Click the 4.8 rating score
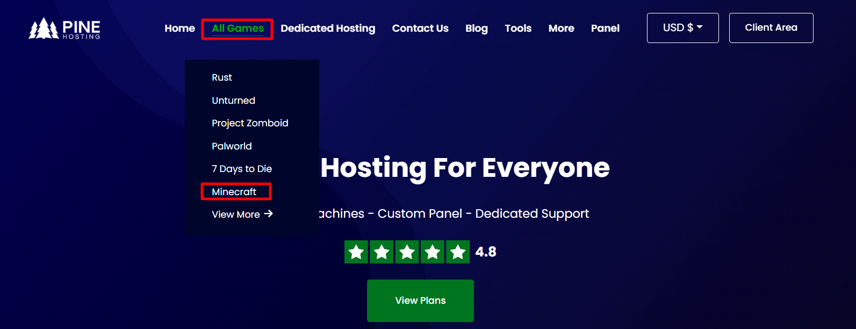This screenshot has width=856, height=329. tap(486, 252)
